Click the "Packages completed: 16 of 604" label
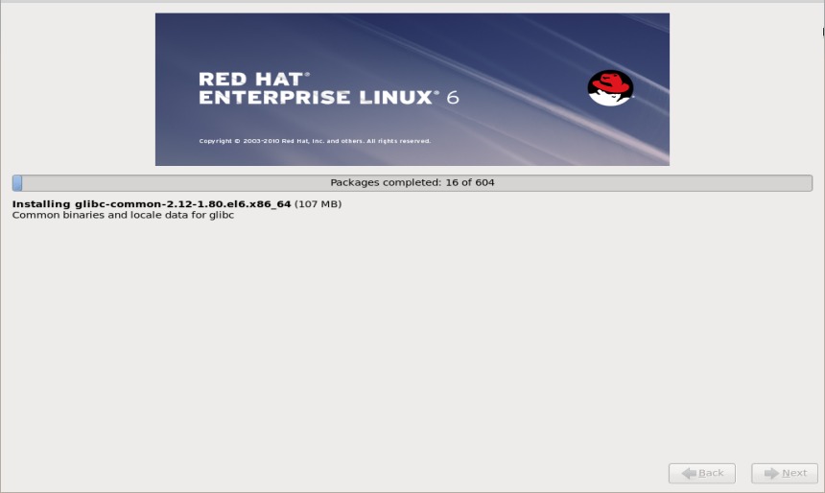 412,182
